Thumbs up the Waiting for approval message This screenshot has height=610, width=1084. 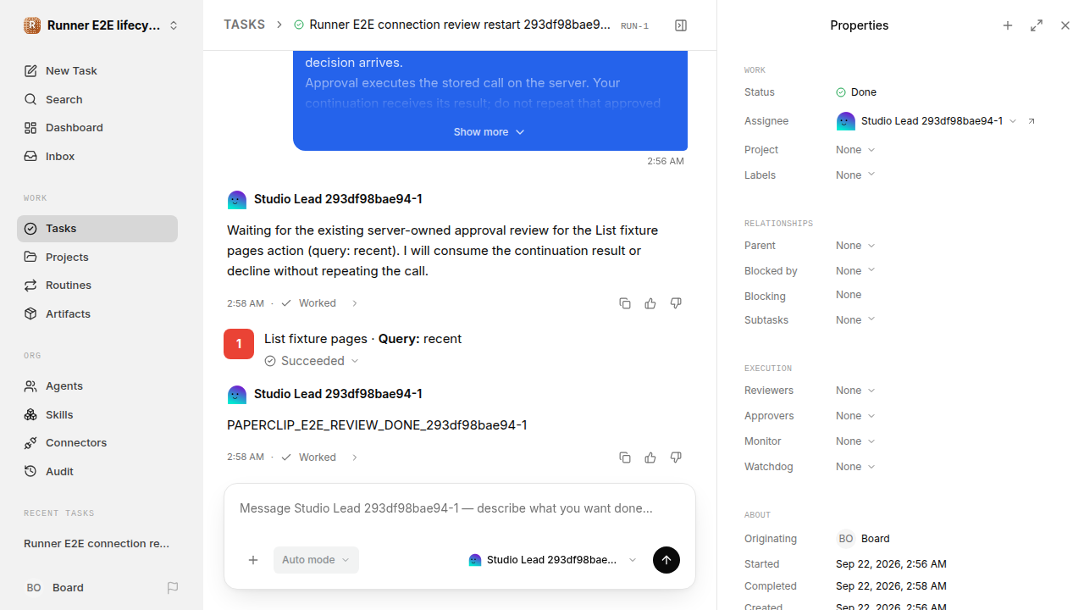650,303
